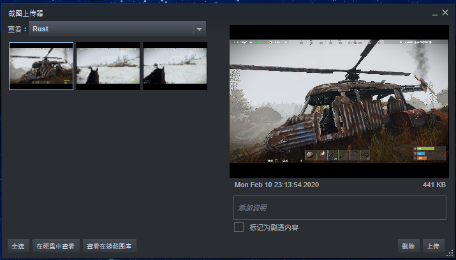This screenshot has height=260, width=456.
Task: Minimize the 截图上传器 window
Action: click(435, 13)
